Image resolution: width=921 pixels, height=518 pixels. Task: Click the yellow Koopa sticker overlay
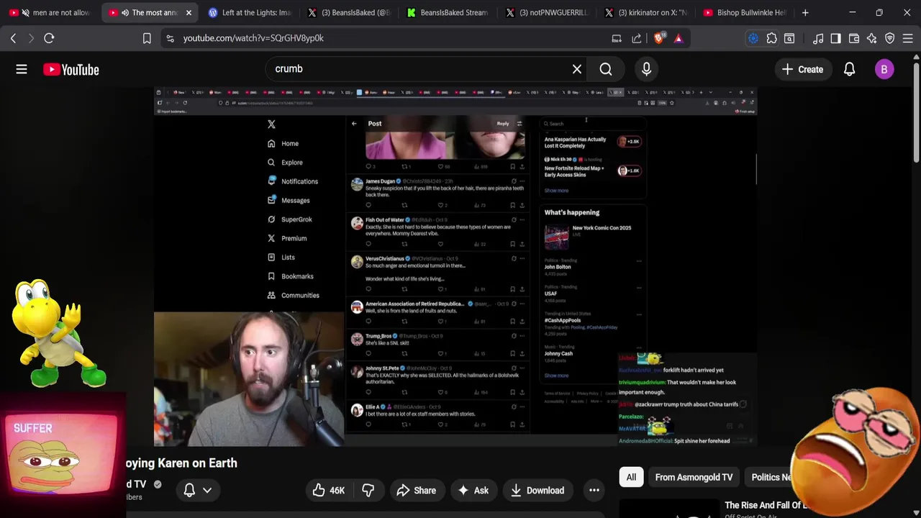pyautogui.click(x=58, y=332)
